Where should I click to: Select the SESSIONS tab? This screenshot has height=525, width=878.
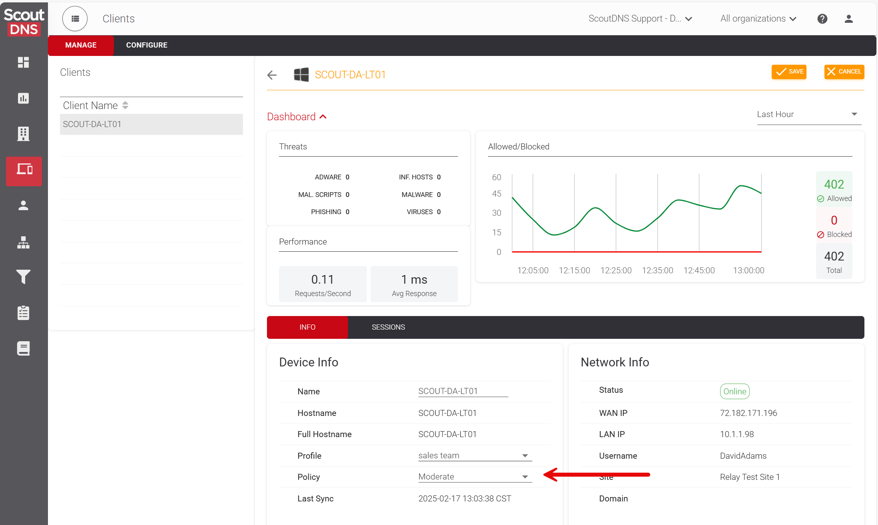(388, 327)
